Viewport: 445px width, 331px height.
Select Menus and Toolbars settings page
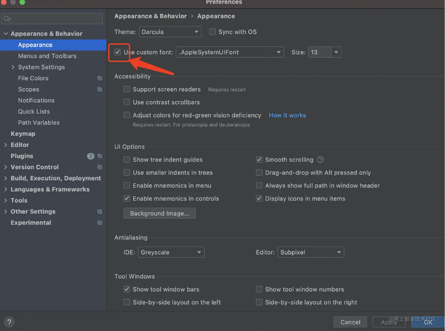(47, 56)
